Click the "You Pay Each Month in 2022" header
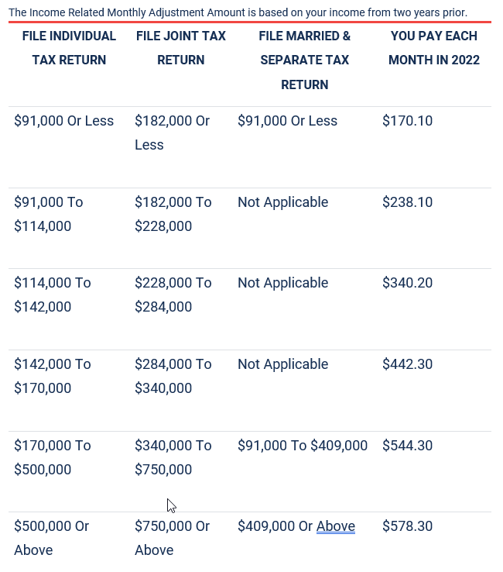This screenshot has height=572, width=503. (x=434, y=48)
